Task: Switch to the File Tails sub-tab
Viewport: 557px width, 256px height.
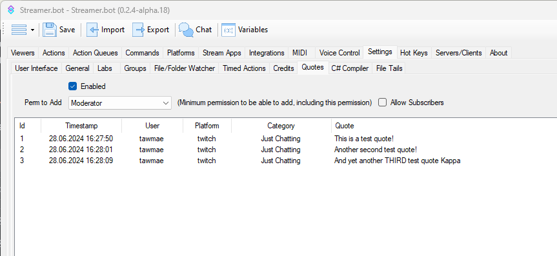Action: 389,68
